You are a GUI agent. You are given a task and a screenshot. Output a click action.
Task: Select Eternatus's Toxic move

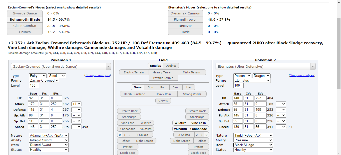tap(185, 32)
